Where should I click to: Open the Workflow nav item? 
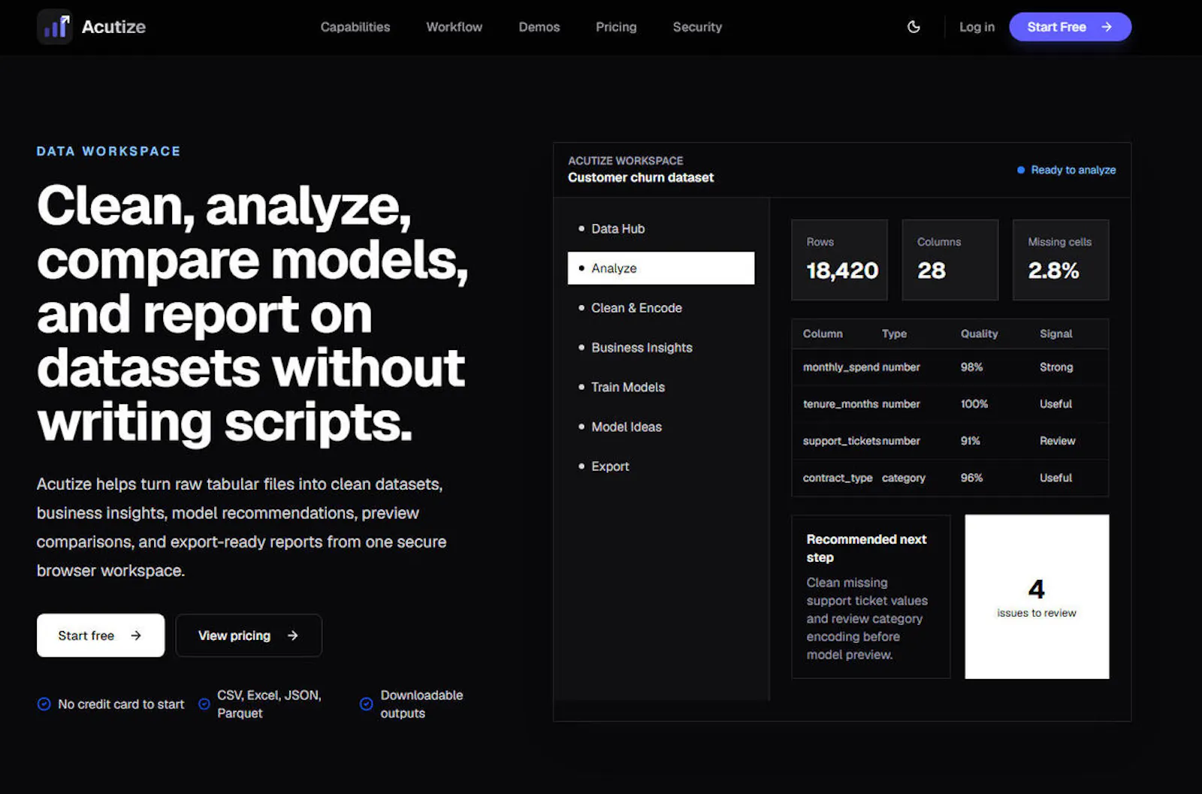(455, 27)
